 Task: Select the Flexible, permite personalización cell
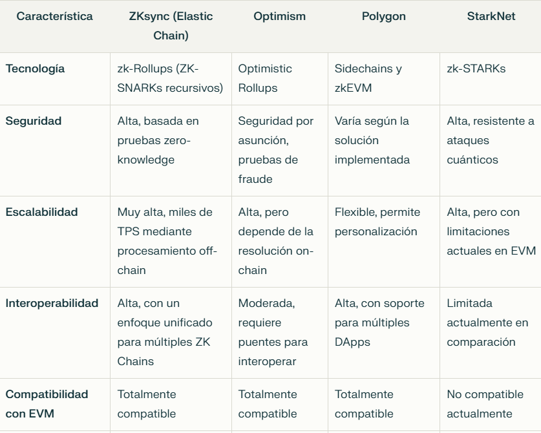click(377, 222)
